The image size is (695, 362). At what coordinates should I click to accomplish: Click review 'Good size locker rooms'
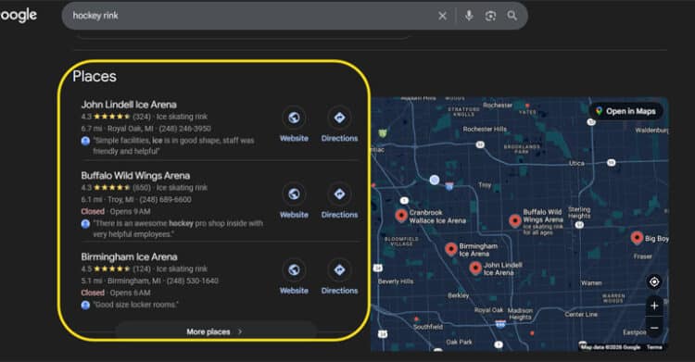coord(135,305)
